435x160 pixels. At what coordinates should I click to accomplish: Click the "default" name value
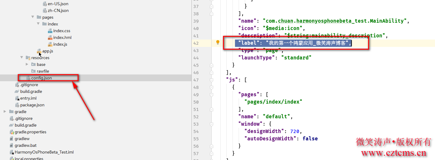pyautogui.click(x=276, y=116)
